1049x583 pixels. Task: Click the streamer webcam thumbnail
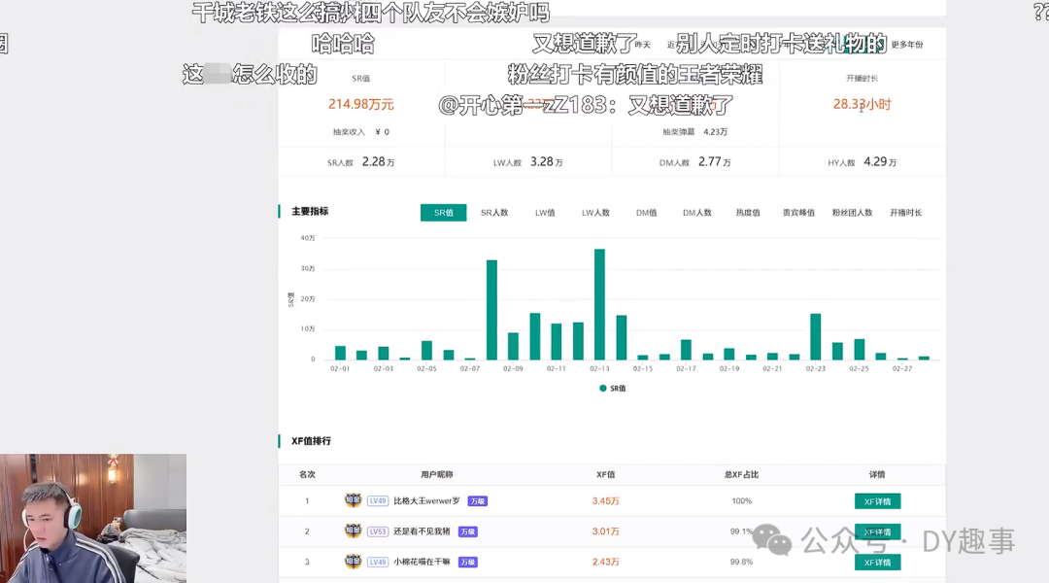click(93, 519)
